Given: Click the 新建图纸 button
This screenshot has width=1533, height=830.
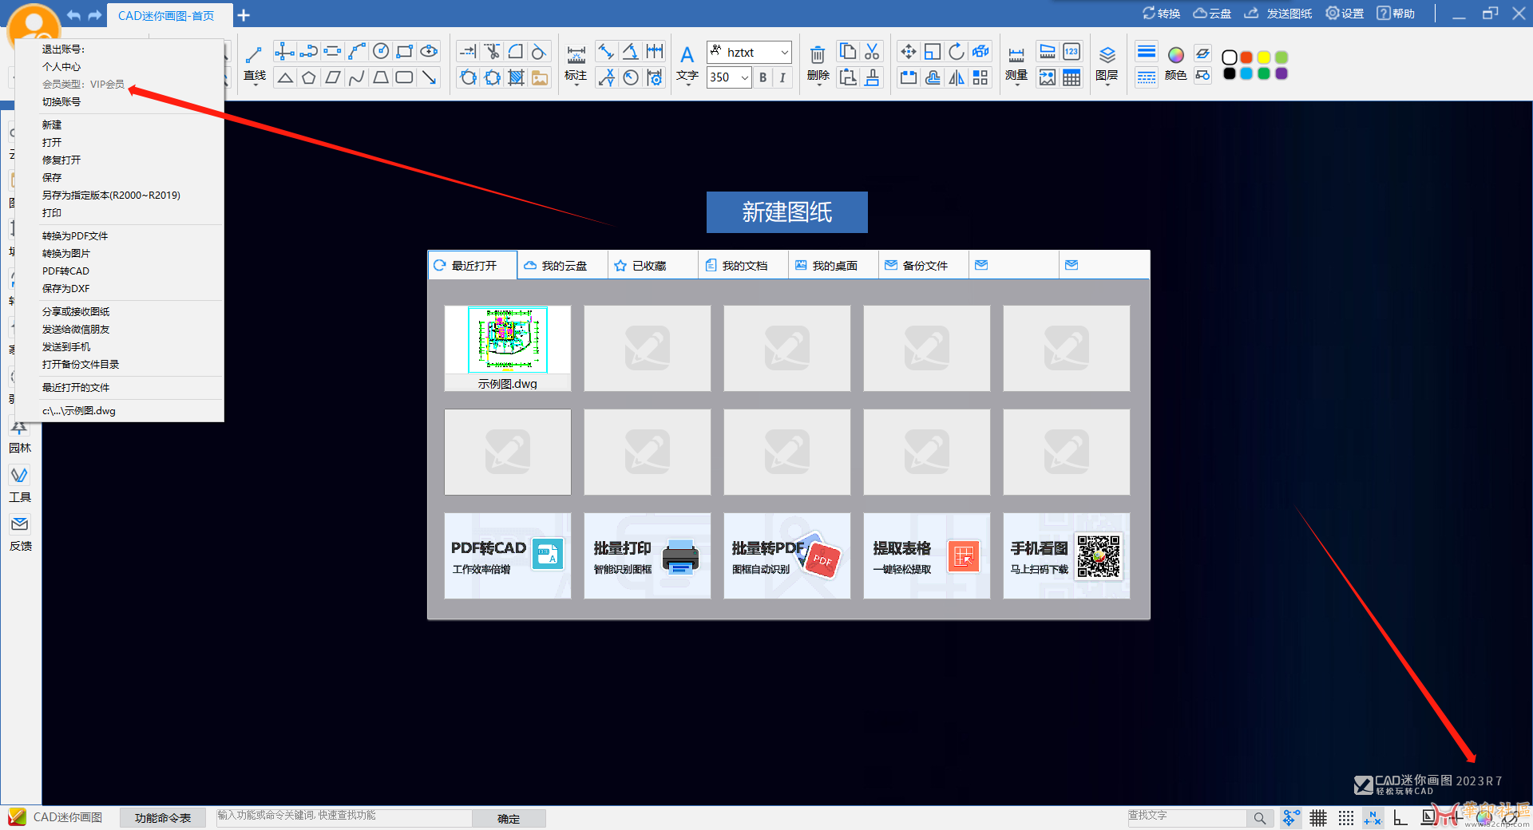Looking at the screenshot, I should (x=786, y=212).
